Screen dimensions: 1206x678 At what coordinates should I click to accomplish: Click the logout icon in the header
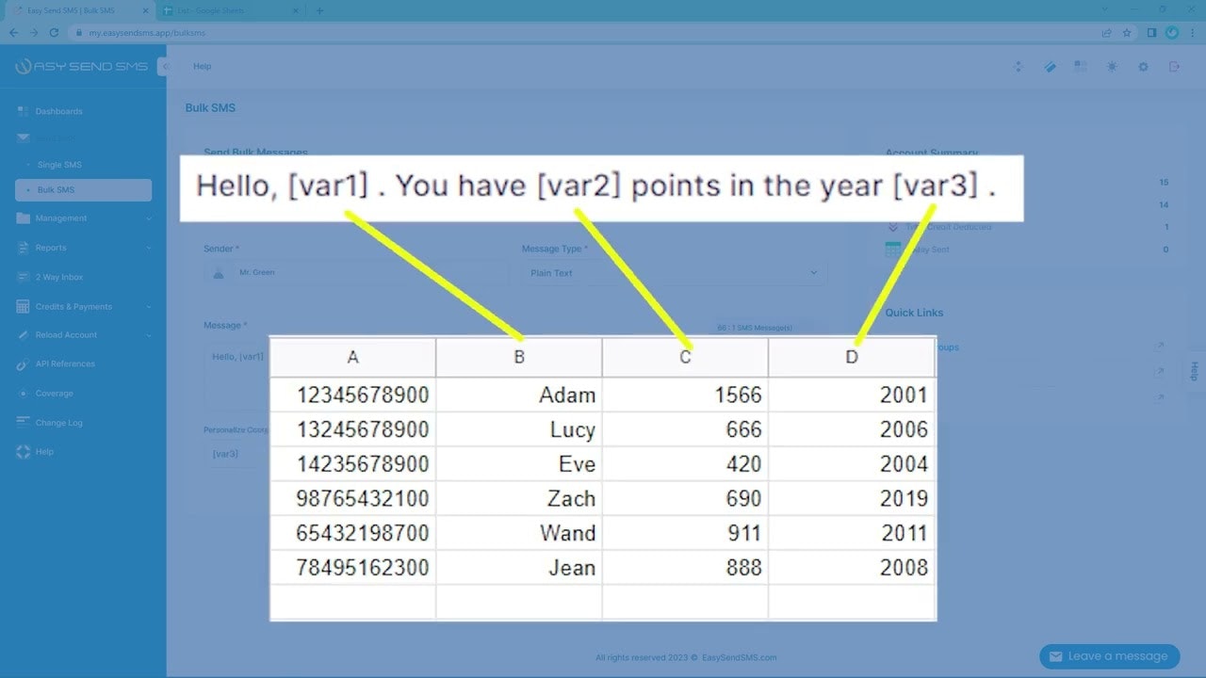1174,67
